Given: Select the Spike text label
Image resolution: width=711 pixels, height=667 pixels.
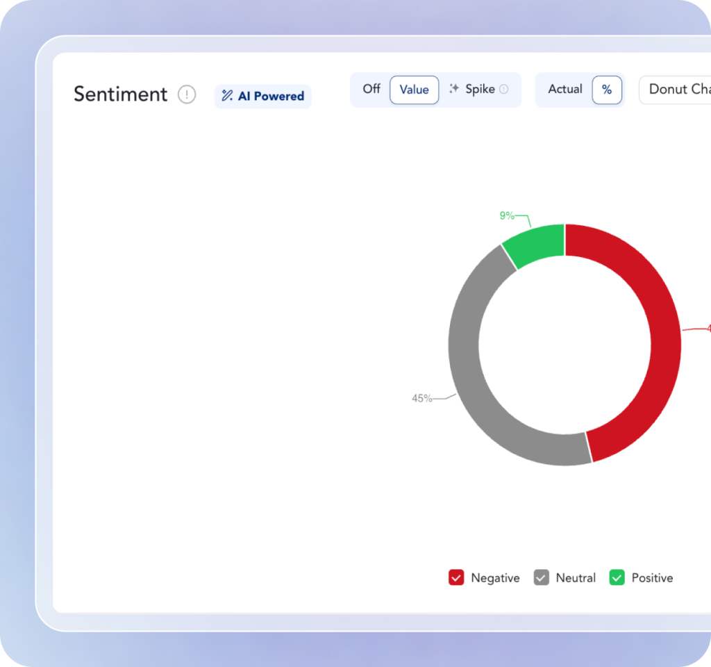Looking at the screenshot, I should point(480,89).
